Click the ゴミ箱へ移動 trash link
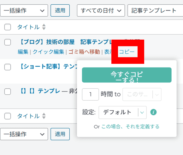The image size is (183, 155). (x=84, y=52)
